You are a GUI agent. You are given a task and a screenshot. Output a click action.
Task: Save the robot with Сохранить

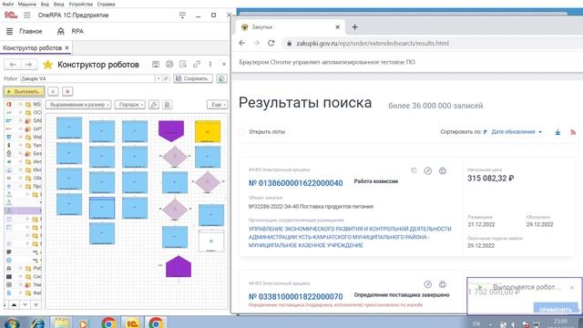pyautogui.click(x=193, y=78)
